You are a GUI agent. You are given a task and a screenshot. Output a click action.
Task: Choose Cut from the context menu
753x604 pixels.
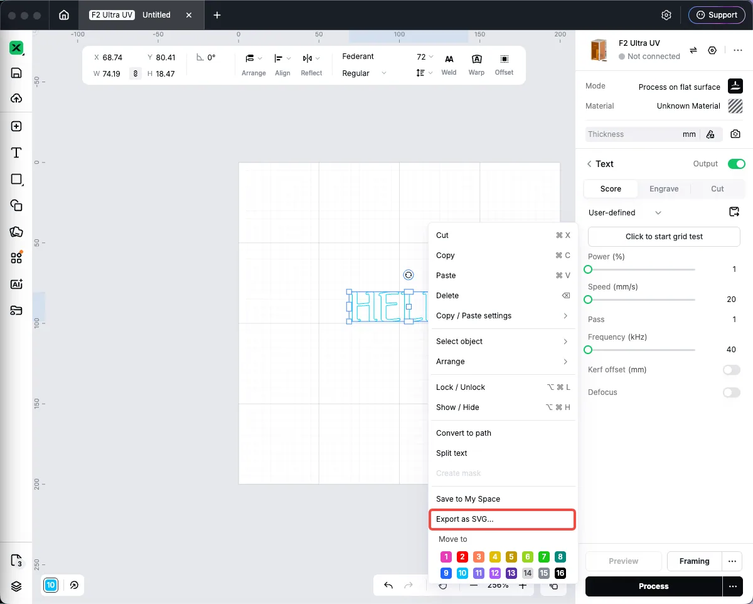[503, 235]
